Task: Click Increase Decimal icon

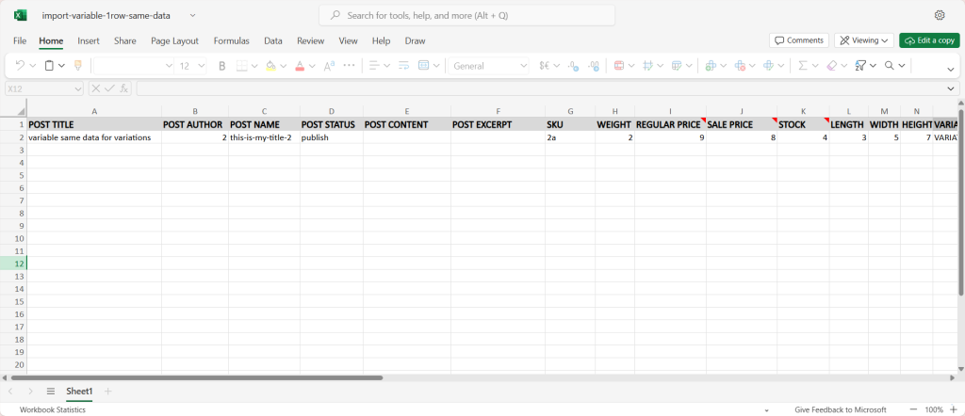Action: click(x=594, y=66)
